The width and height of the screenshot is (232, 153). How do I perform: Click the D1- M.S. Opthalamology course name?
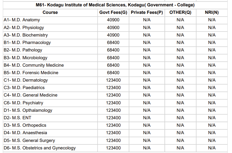point(28,110)
